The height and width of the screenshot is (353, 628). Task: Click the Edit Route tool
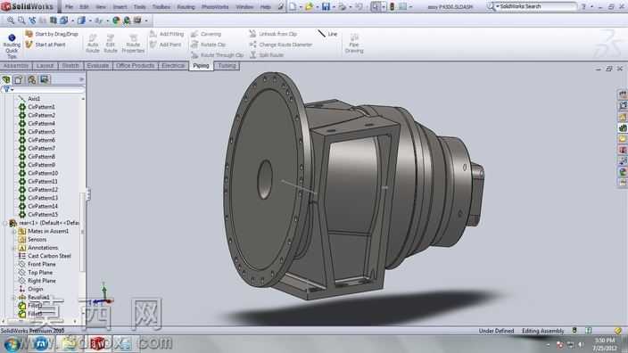pyautogui.click(x=110, y=43)
